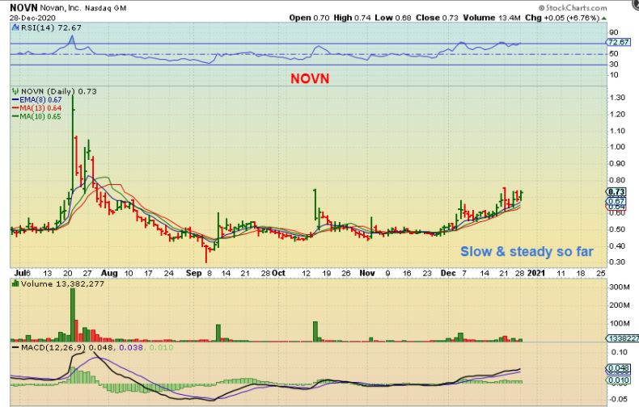The width and height of the screenshot is (639, 407).
Task: Click the Chg +0.05 (+6.76%) value
Action: [562, 18]
